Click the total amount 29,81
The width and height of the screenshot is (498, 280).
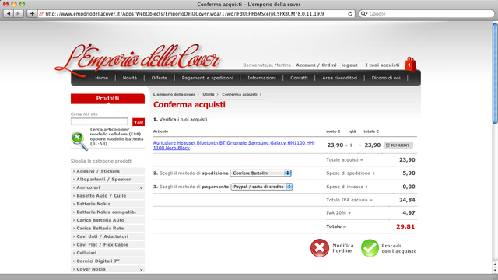pos(405,226)
